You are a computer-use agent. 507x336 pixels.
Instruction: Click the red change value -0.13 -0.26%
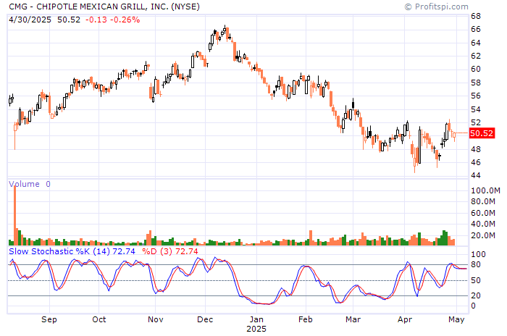(112, 20)
